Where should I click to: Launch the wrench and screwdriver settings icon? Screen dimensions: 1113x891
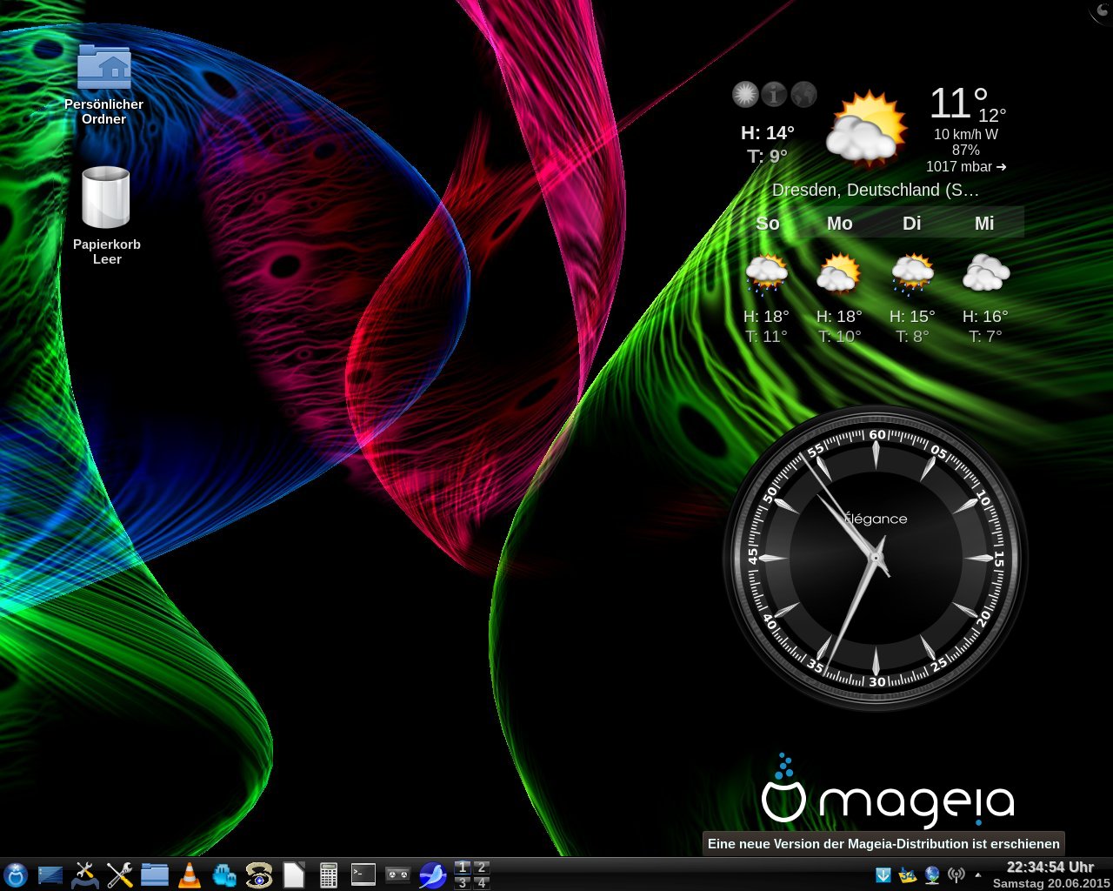[119, 874]
